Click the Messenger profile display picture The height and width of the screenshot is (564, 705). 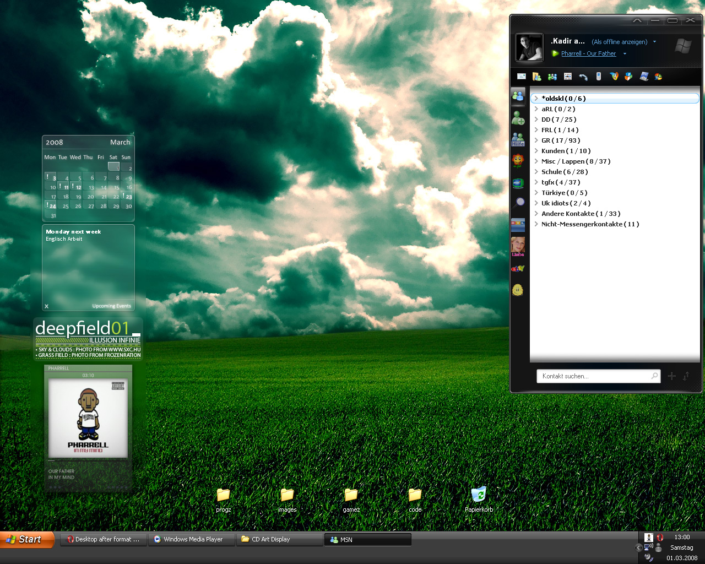[529, 47]
